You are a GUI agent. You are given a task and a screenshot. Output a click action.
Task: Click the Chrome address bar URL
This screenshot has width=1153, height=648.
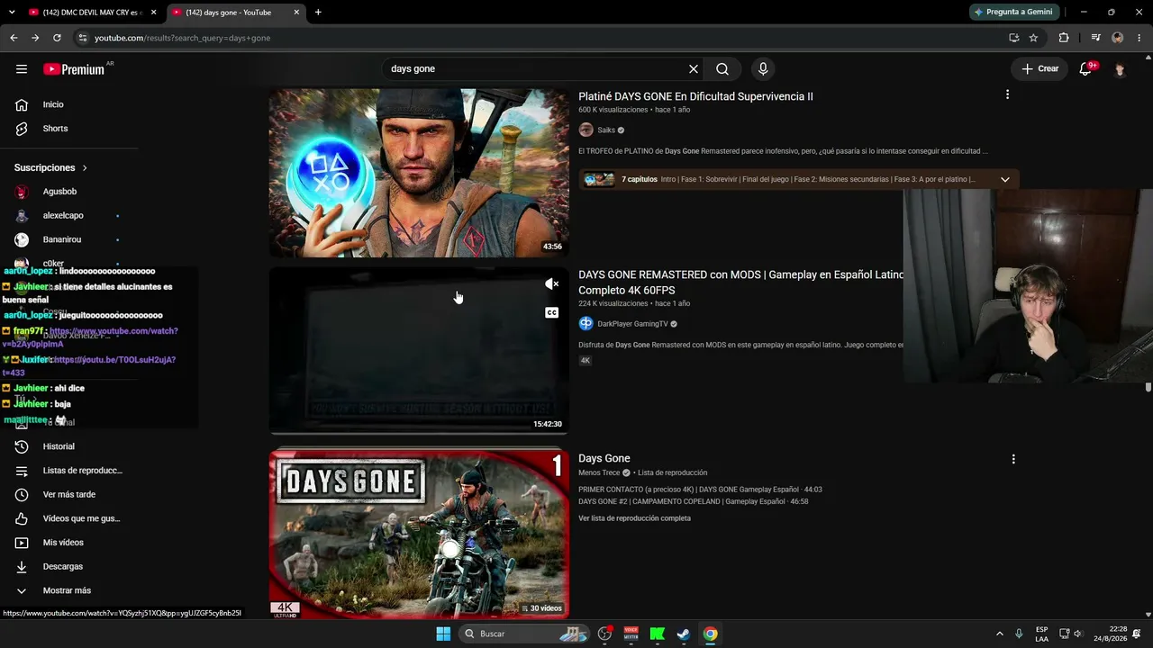click(x=182, y=38)
